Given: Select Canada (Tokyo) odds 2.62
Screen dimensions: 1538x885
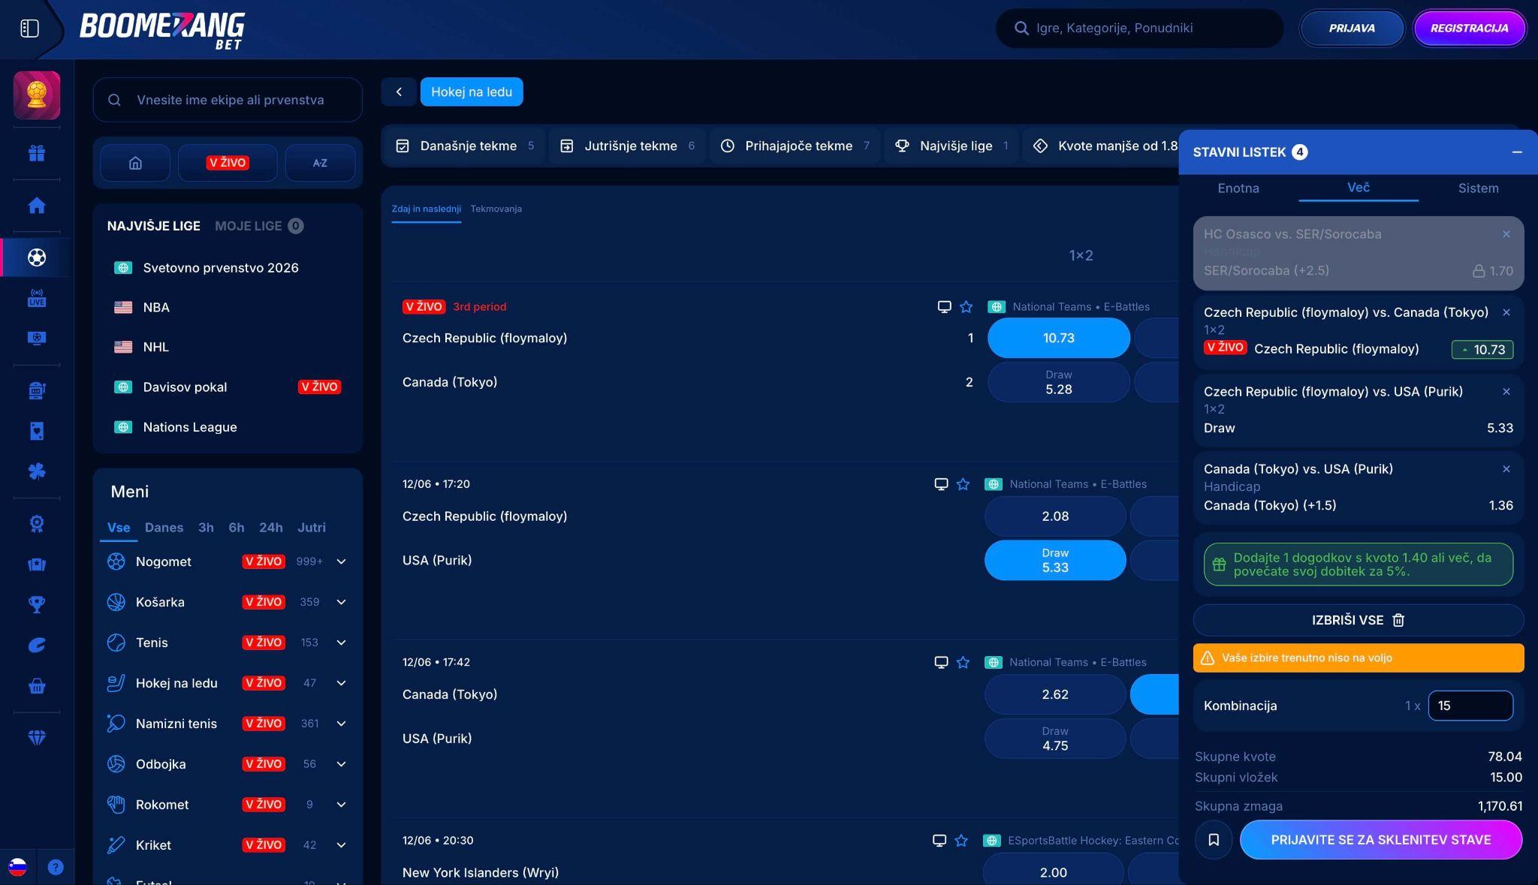Looking at the screenshot, I should click(x=1054, y=694).
